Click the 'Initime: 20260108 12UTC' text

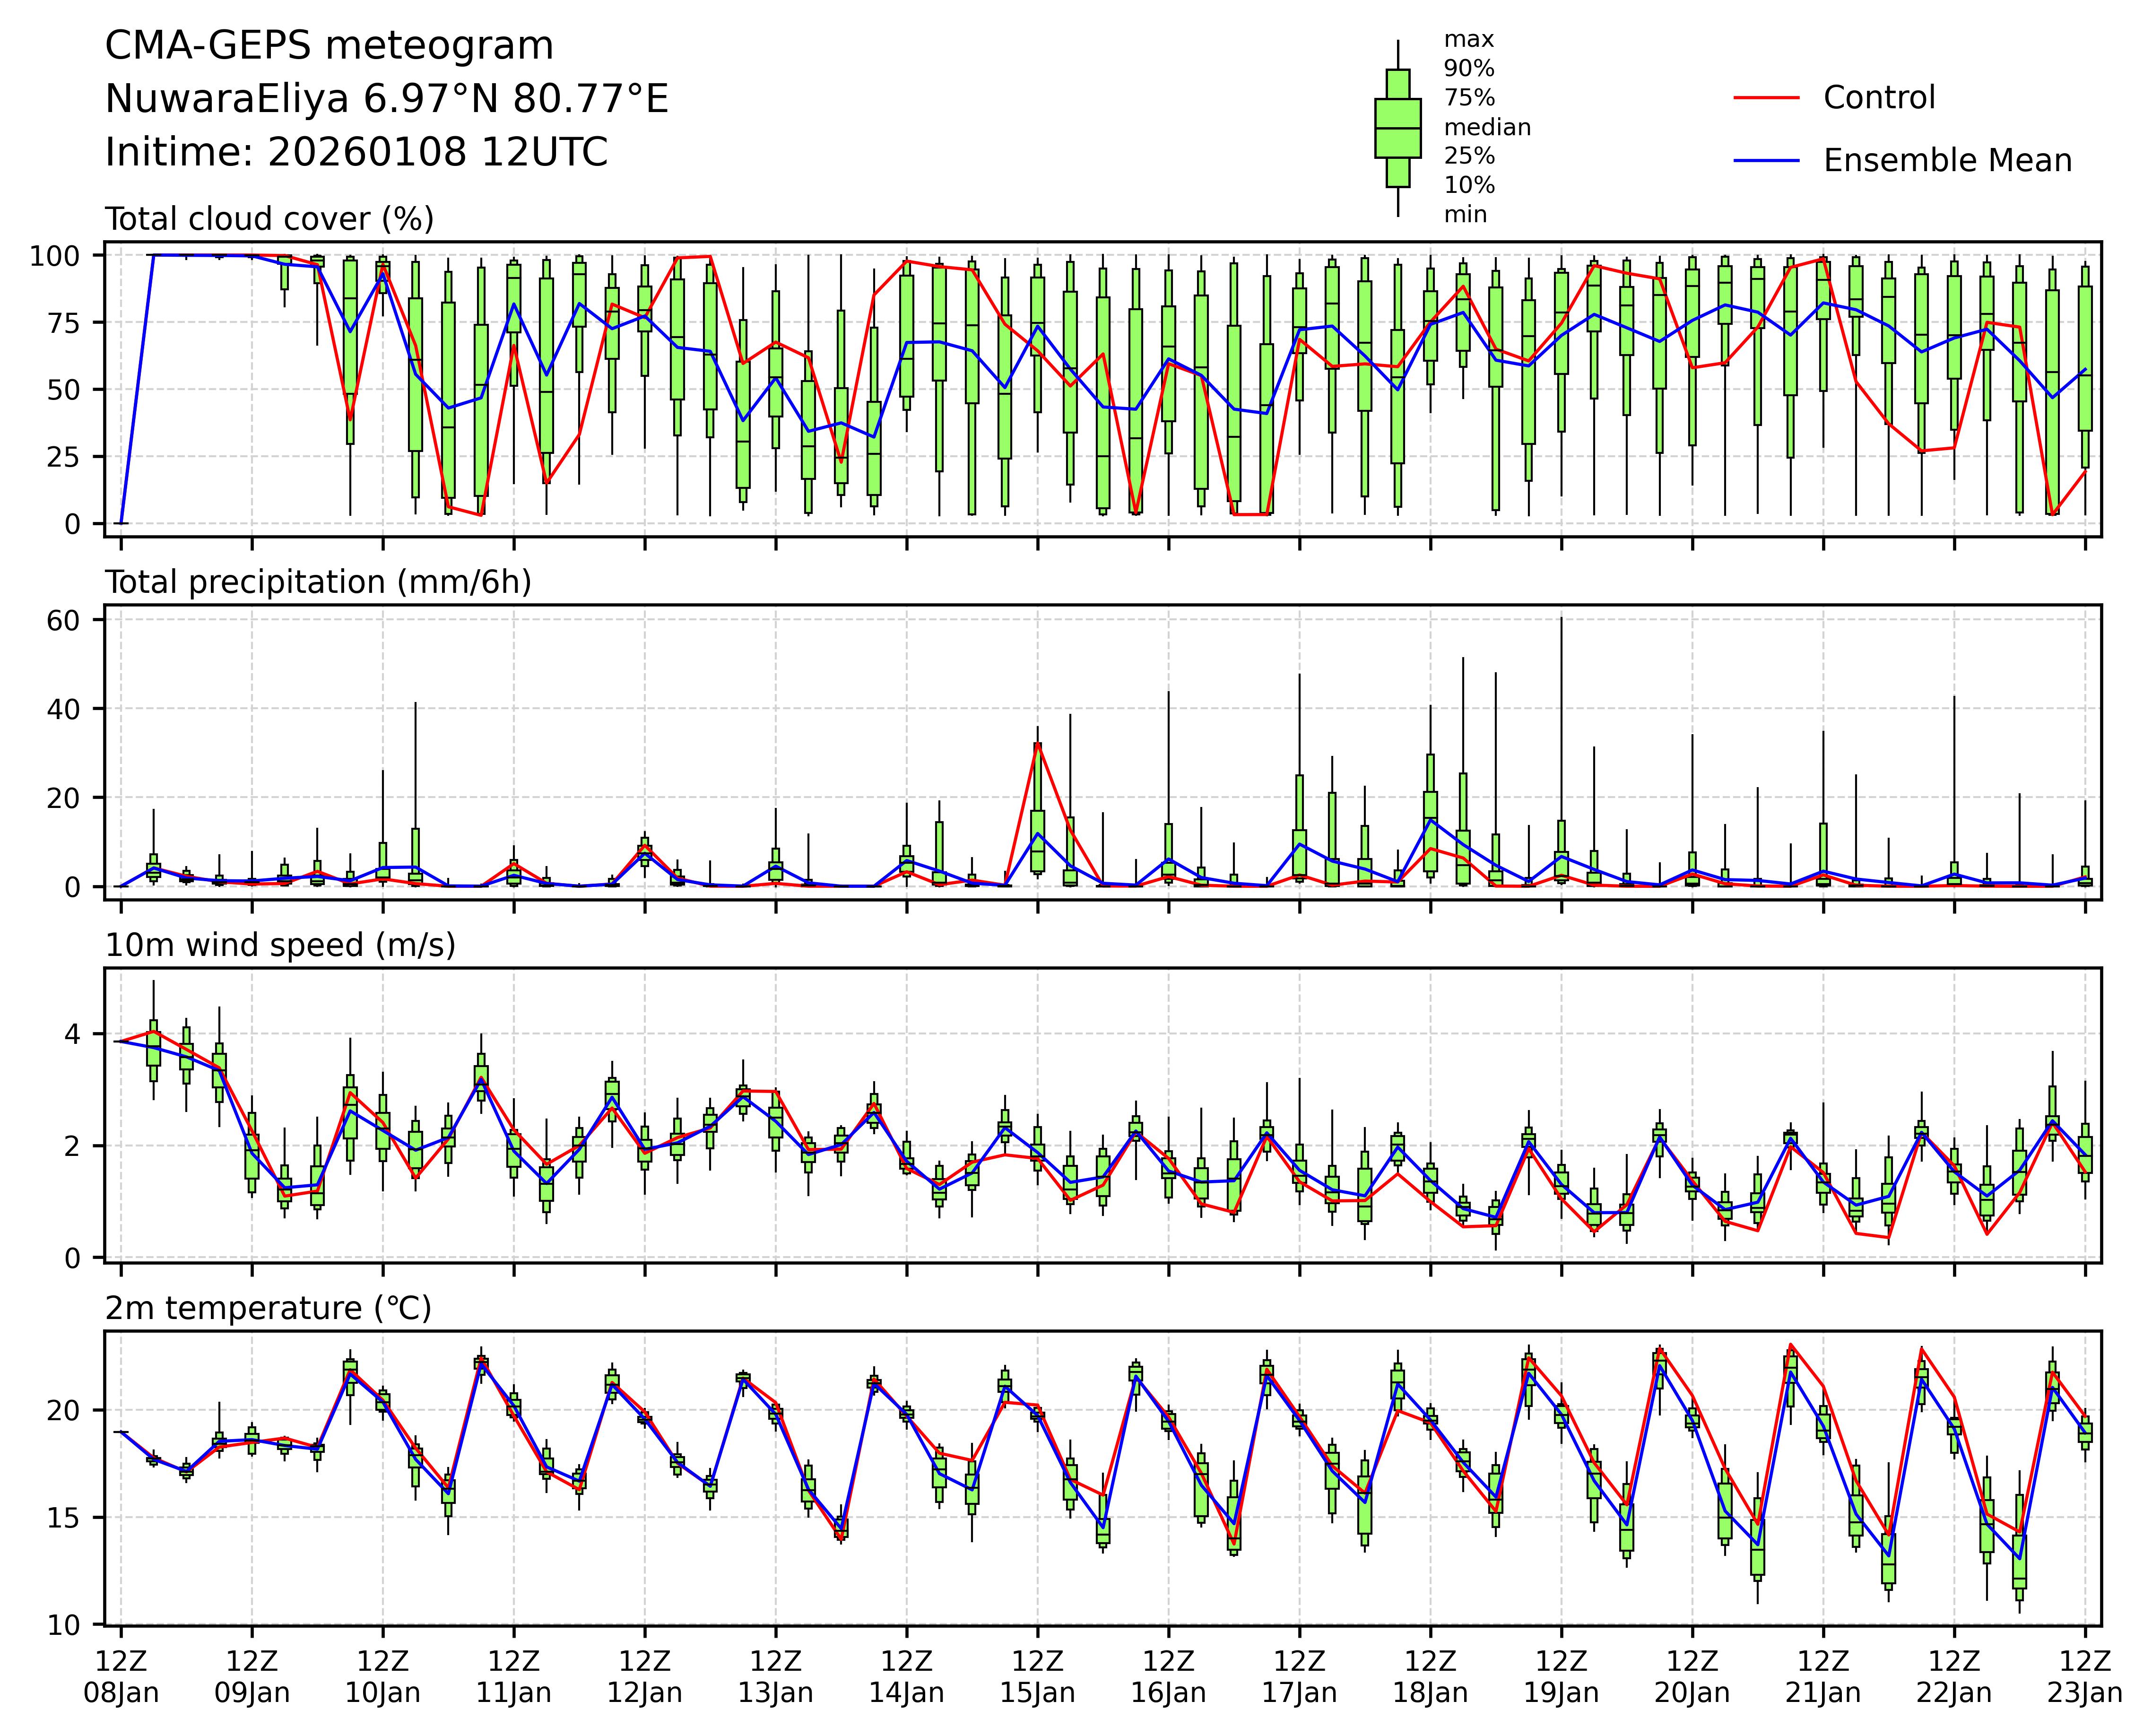pos(356,152)
